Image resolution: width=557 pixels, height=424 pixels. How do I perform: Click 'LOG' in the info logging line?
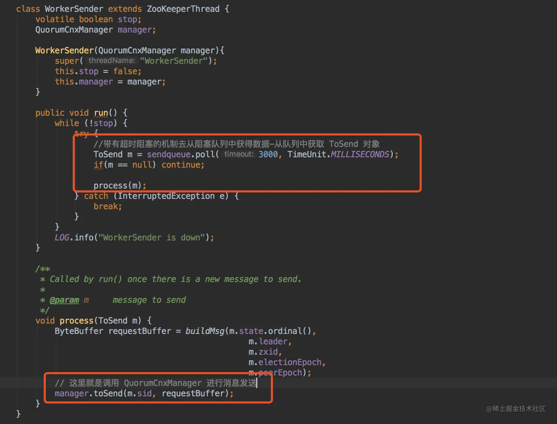[x=62, y=238]
